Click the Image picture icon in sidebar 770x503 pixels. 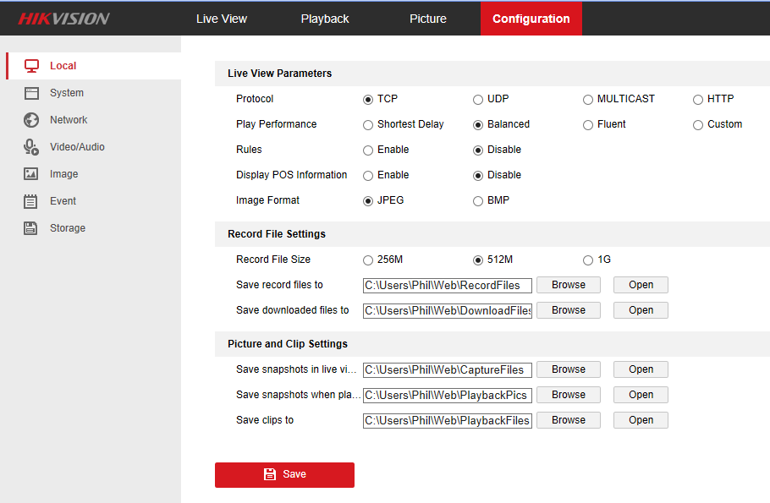pyautogui.click(x=31, y=174)
